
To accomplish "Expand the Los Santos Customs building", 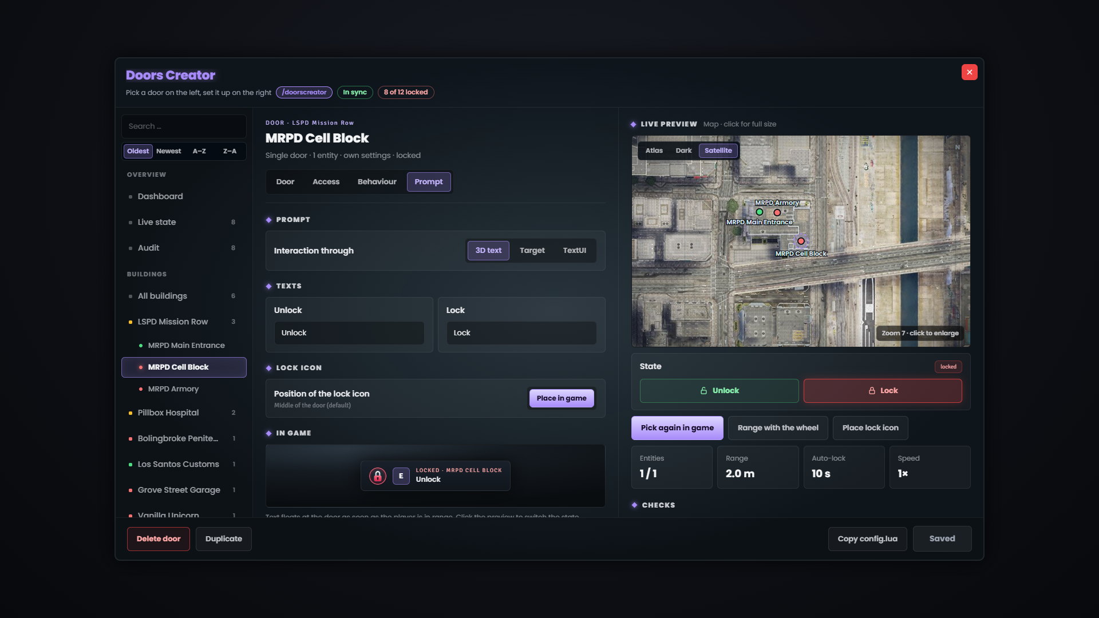I will (184, 464).
